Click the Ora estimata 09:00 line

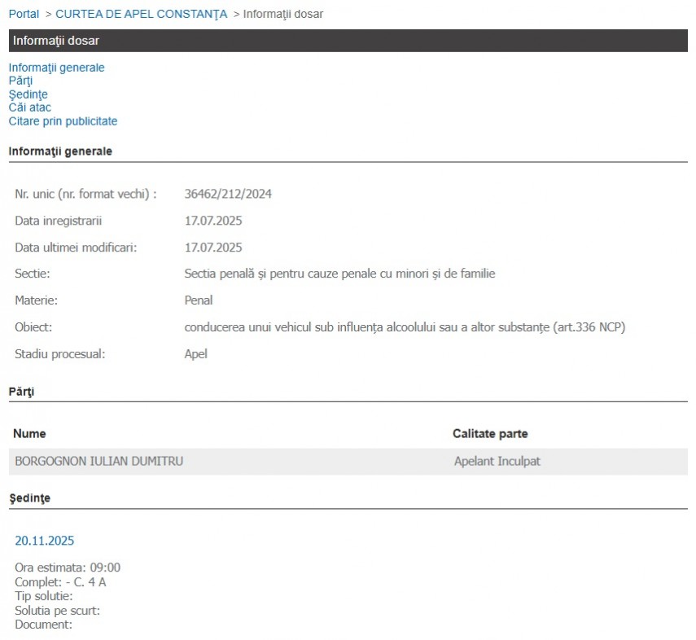68,568
